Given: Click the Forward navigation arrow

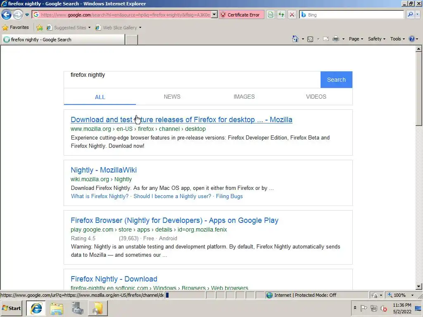Looking at the screenshot, I should [x=18, y=14].
